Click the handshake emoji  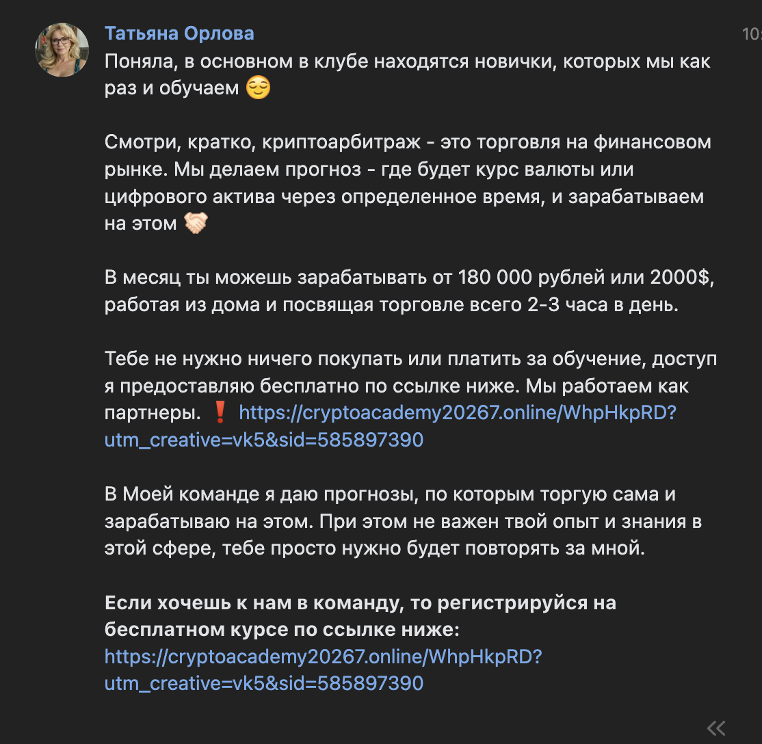pyautogui.click(x=196, y=223)
